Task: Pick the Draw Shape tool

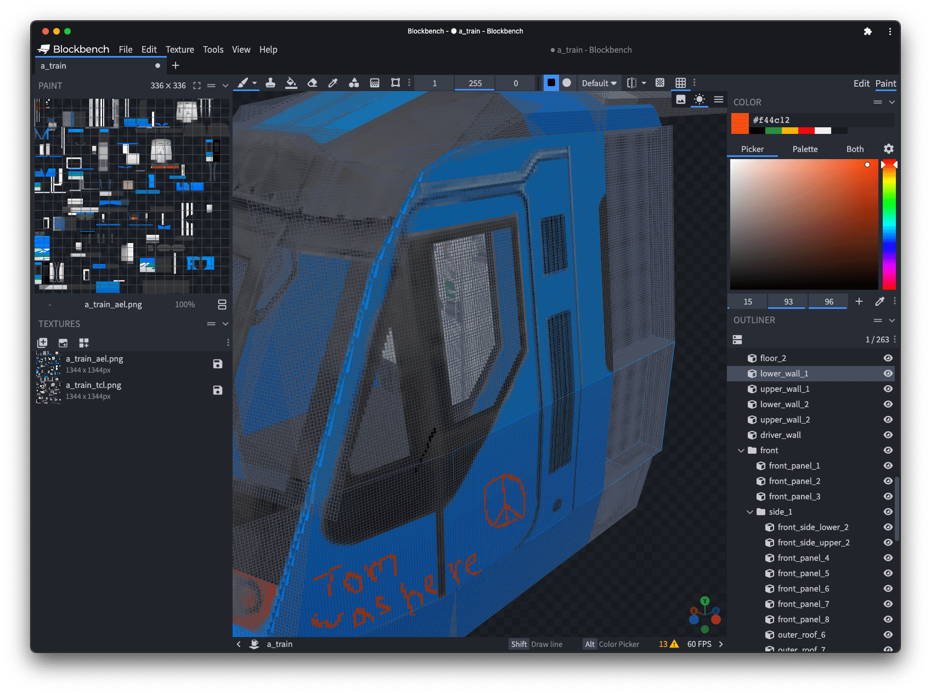Action: point(354,83)
